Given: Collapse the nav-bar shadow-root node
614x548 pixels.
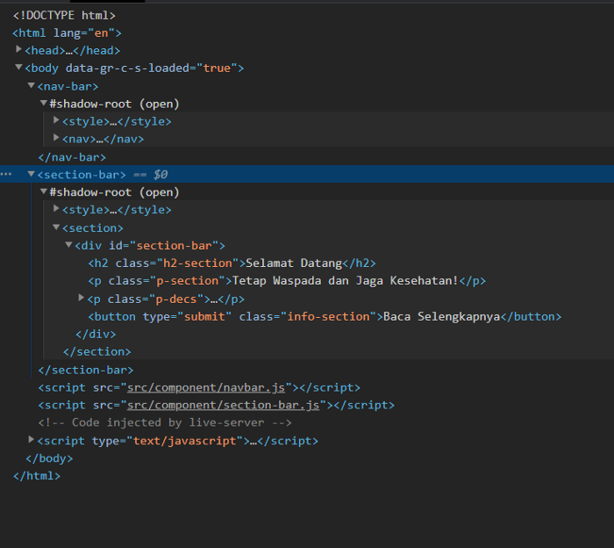Looking at the screenshot, I should [44, 103].
